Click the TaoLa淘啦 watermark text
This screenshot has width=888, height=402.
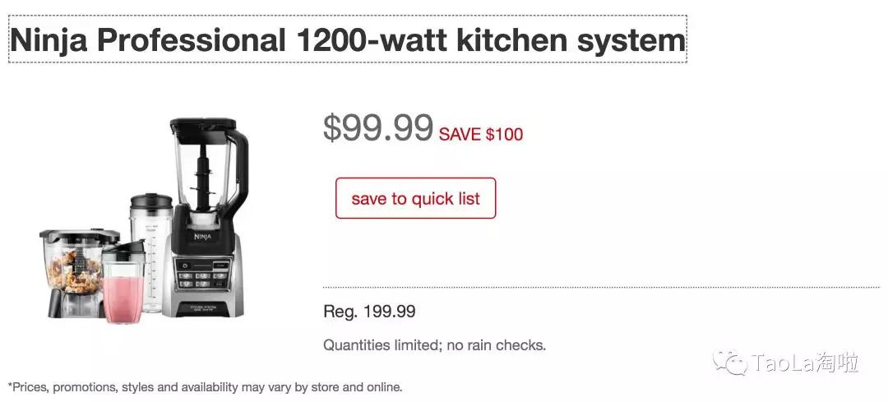806,363
